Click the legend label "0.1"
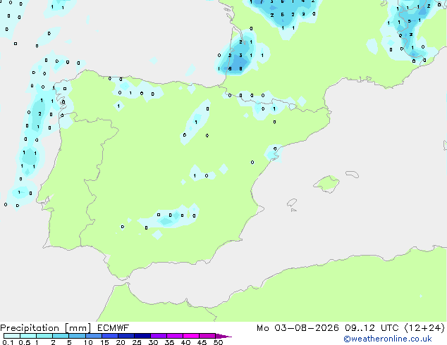Viewport: 447px width, 345px height. pyautogui.click(x=8, y=342)
